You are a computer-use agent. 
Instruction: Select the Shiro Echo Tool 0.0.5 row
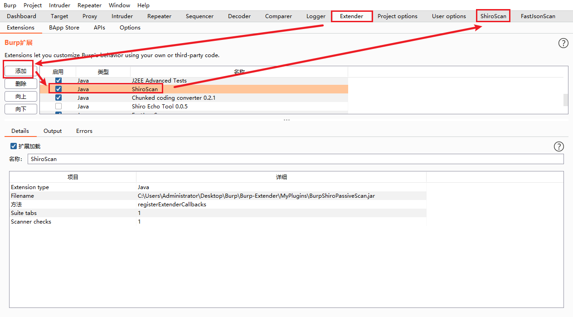click(x=194, y=107)
